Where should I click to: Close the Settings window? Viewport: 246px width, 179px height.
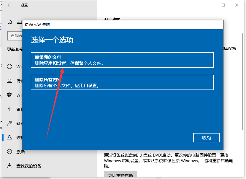(237, 5)
